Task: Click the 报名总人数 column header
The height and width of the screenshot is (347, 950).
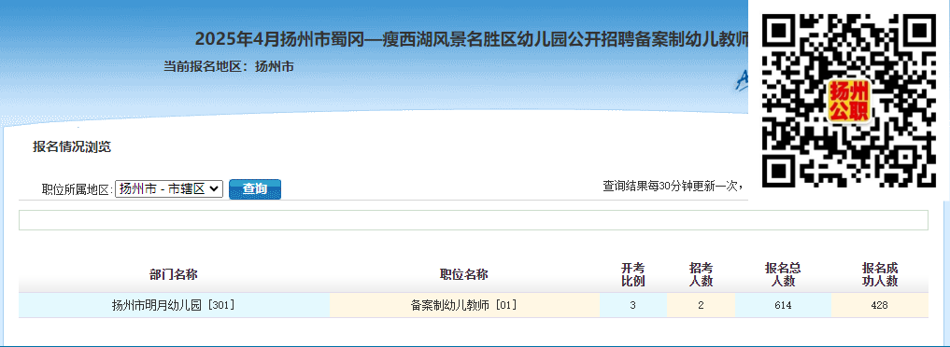Action: click(783, 274)
